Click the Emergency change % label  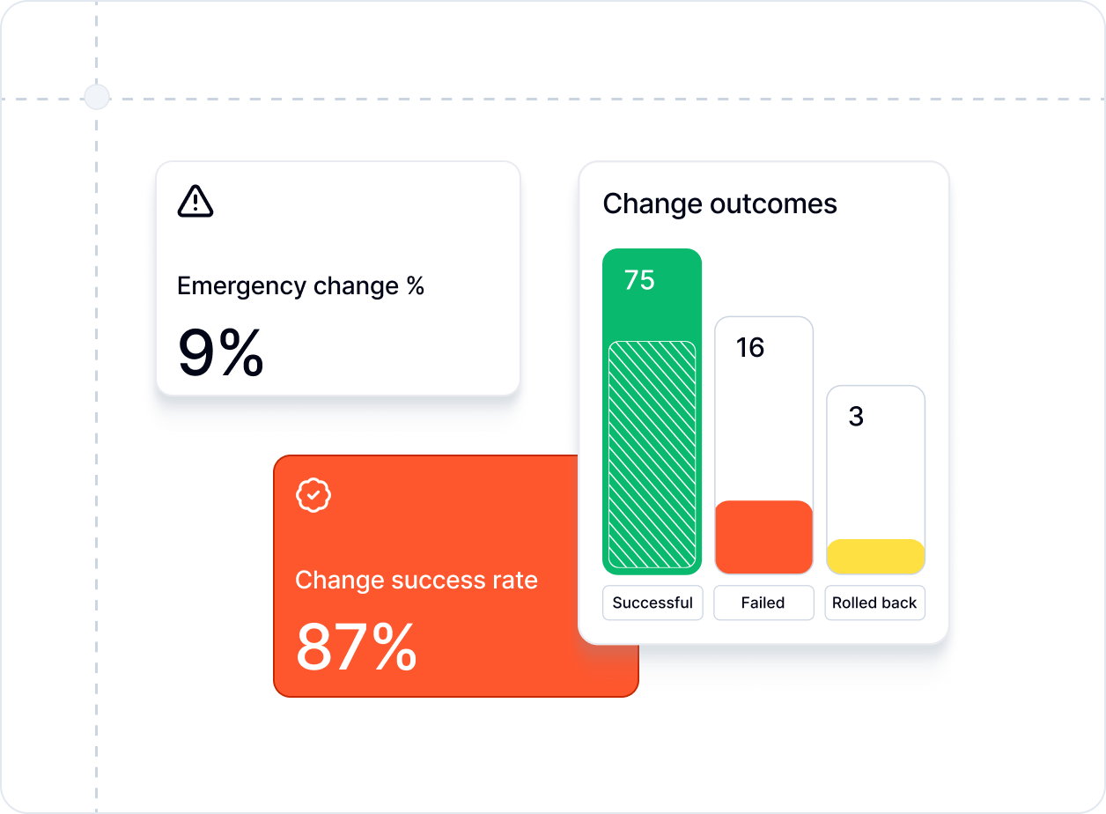point(300,286)
